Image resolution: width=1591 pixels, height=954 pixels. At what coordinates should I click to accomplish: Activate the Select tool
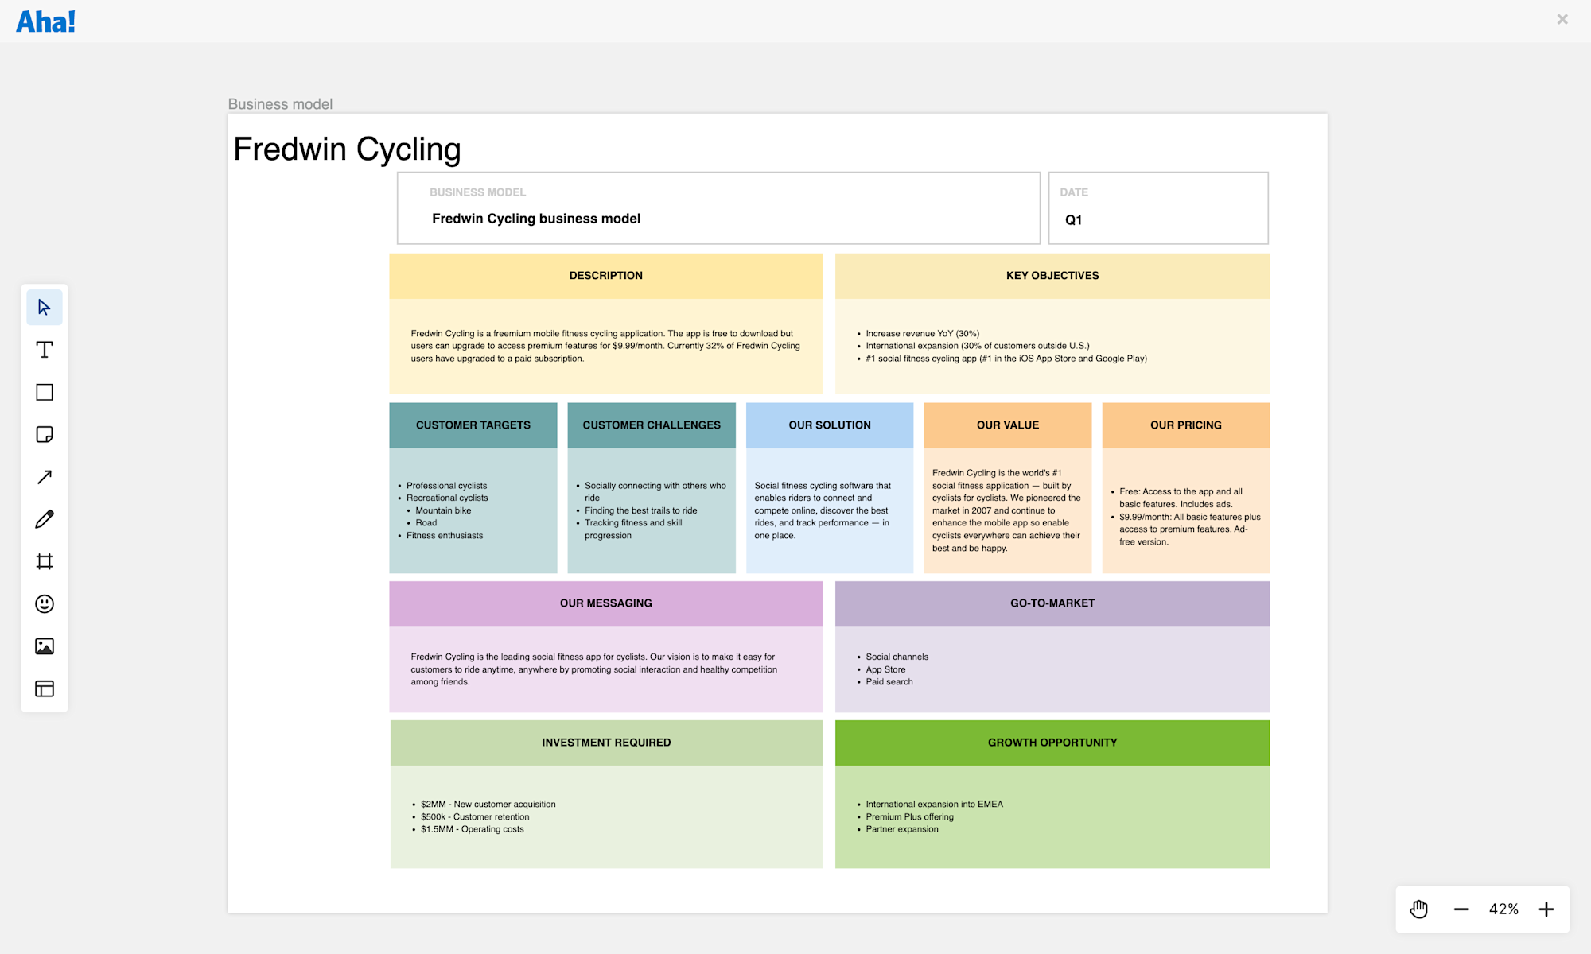pos(45,307)
